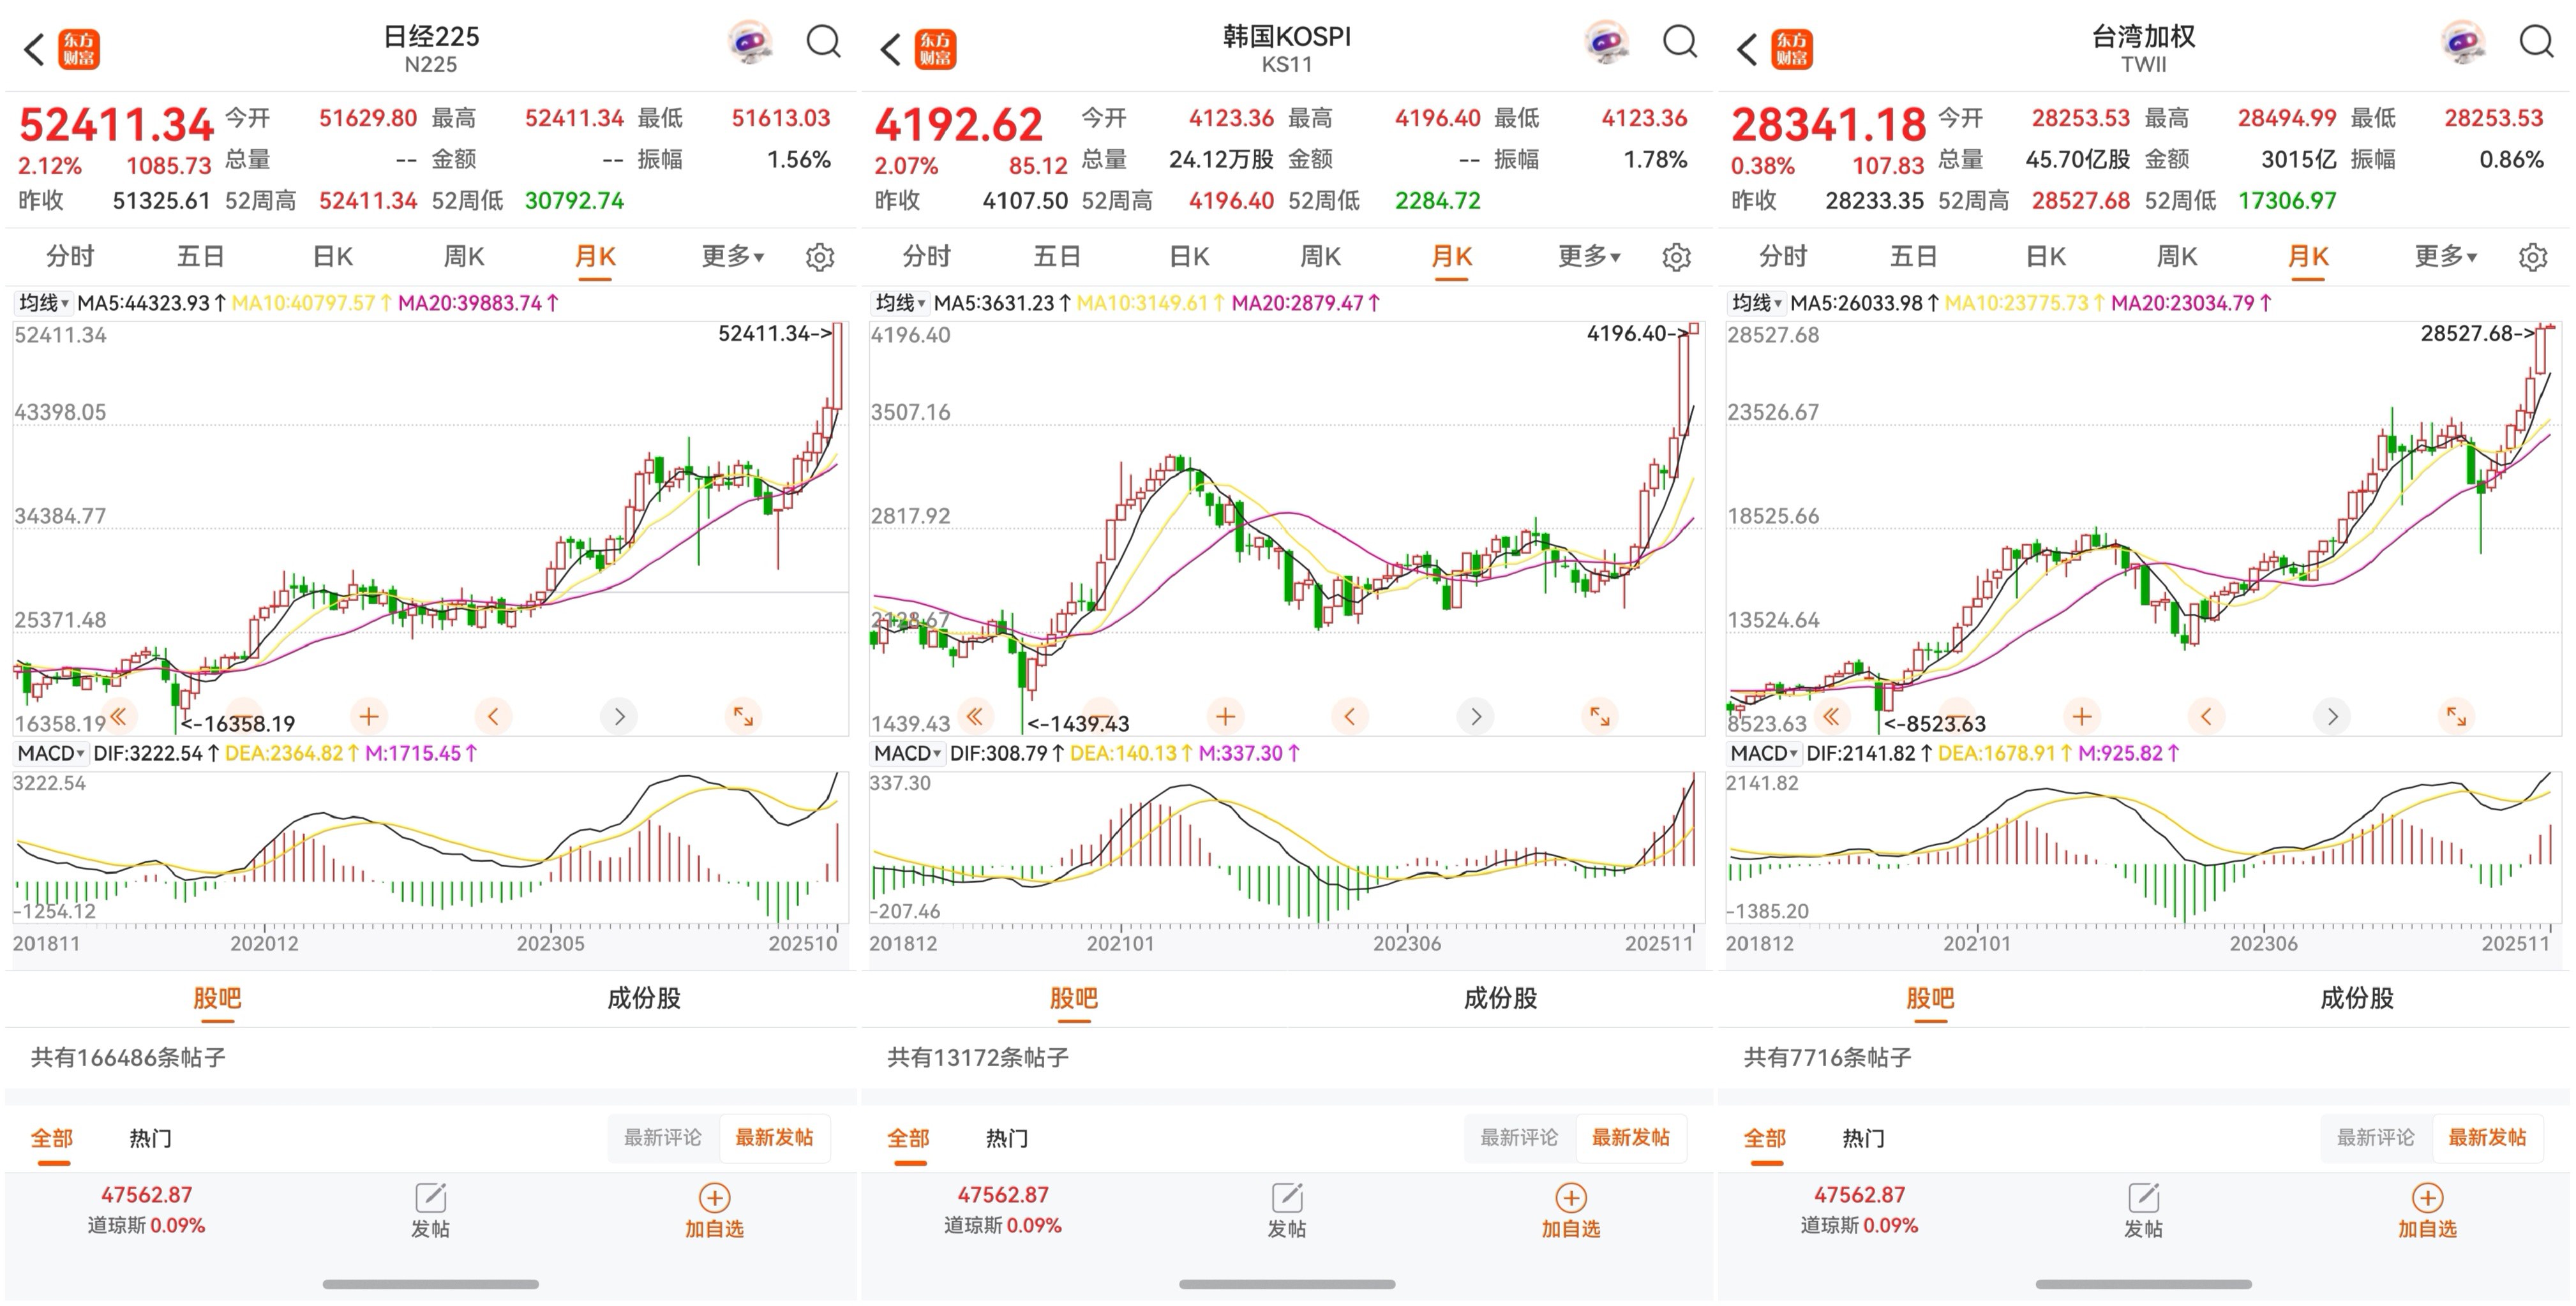This screenshot has height=1306, width=2576.
Task: Toggle 最新评论 sorting in Nikkei panel
Action: coord(663,1137)
